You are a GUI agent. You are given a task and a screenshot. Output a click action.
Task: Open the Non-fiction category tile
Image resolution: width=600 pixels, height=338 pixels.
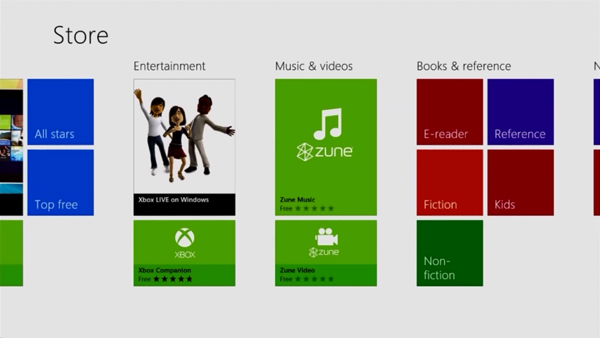click(449, 253)
